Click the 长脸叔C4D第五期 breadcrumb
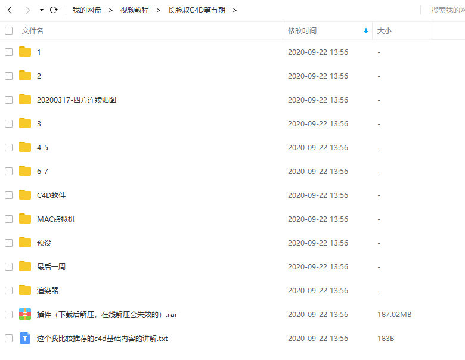The height and width of the screenshot is (360, 465). tap(197, 10)
